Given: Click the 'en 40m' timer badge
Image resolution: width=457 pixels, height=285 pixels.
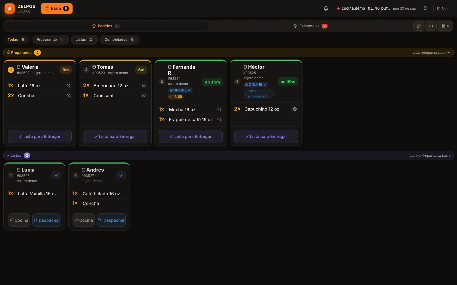Looking at the screenshot, I should (x=288, y=82).
